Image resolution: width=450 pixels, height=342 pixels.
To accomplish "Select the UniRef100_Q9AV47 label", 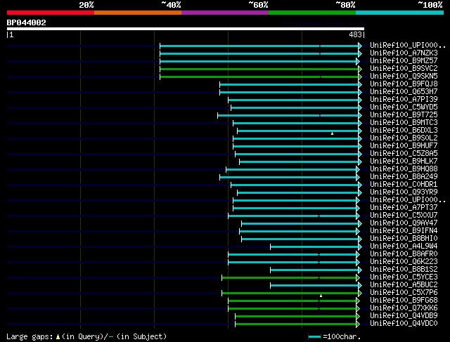I will pos(404,223).
